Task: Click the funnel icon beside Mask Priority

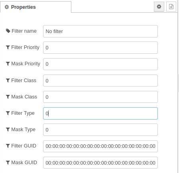Action: pos(8,64)
